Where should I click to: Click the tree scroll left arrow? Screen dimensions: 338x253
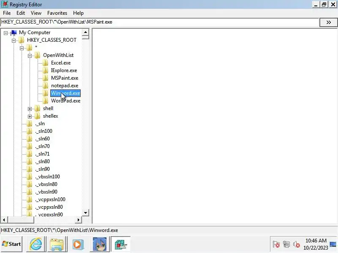point(4,220)
